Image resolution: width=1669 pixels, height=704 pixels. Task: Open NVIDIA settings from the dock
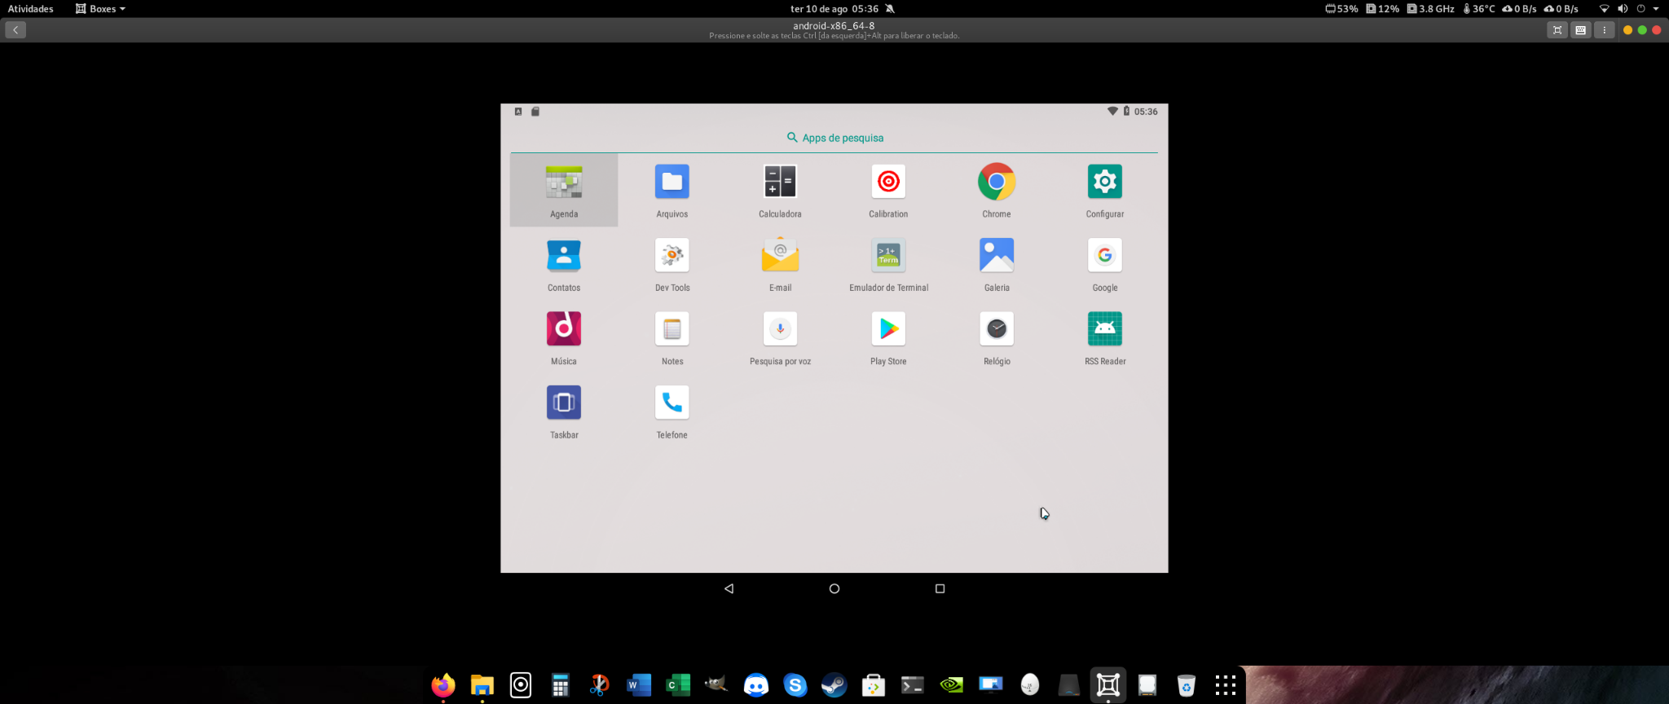click(951, 685)
